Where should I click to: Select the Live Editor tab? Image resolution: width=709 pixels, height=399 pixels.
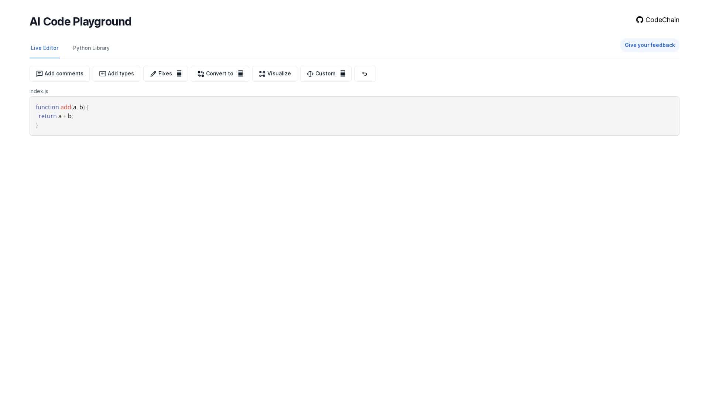pyautogui.click(x=45, y=48)
